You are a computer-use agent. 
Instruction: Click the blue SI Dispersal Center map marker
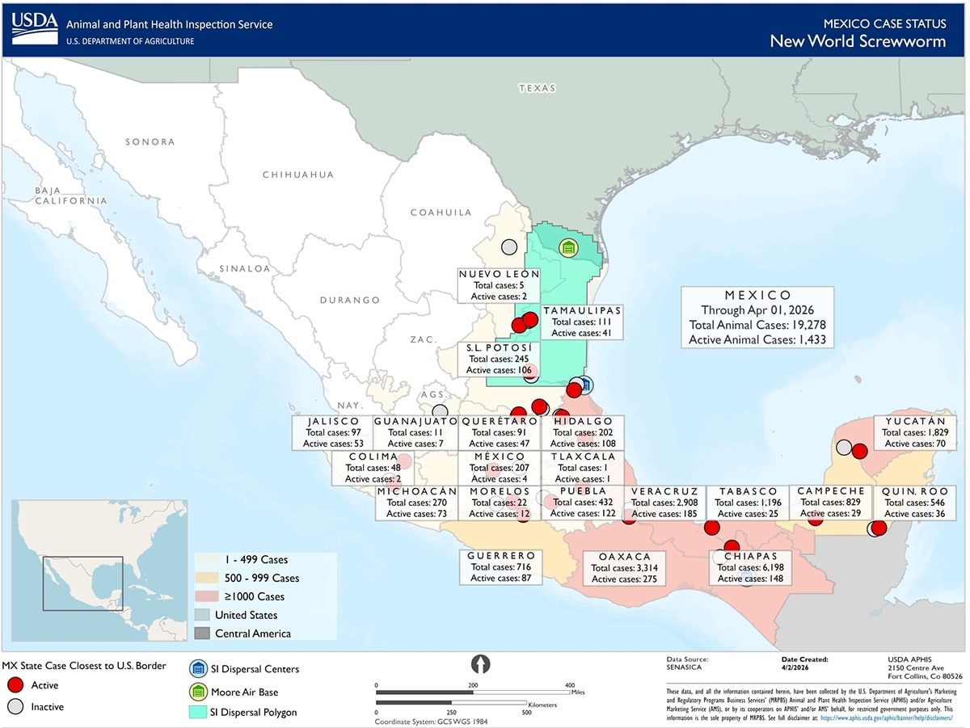pos(584,385)
